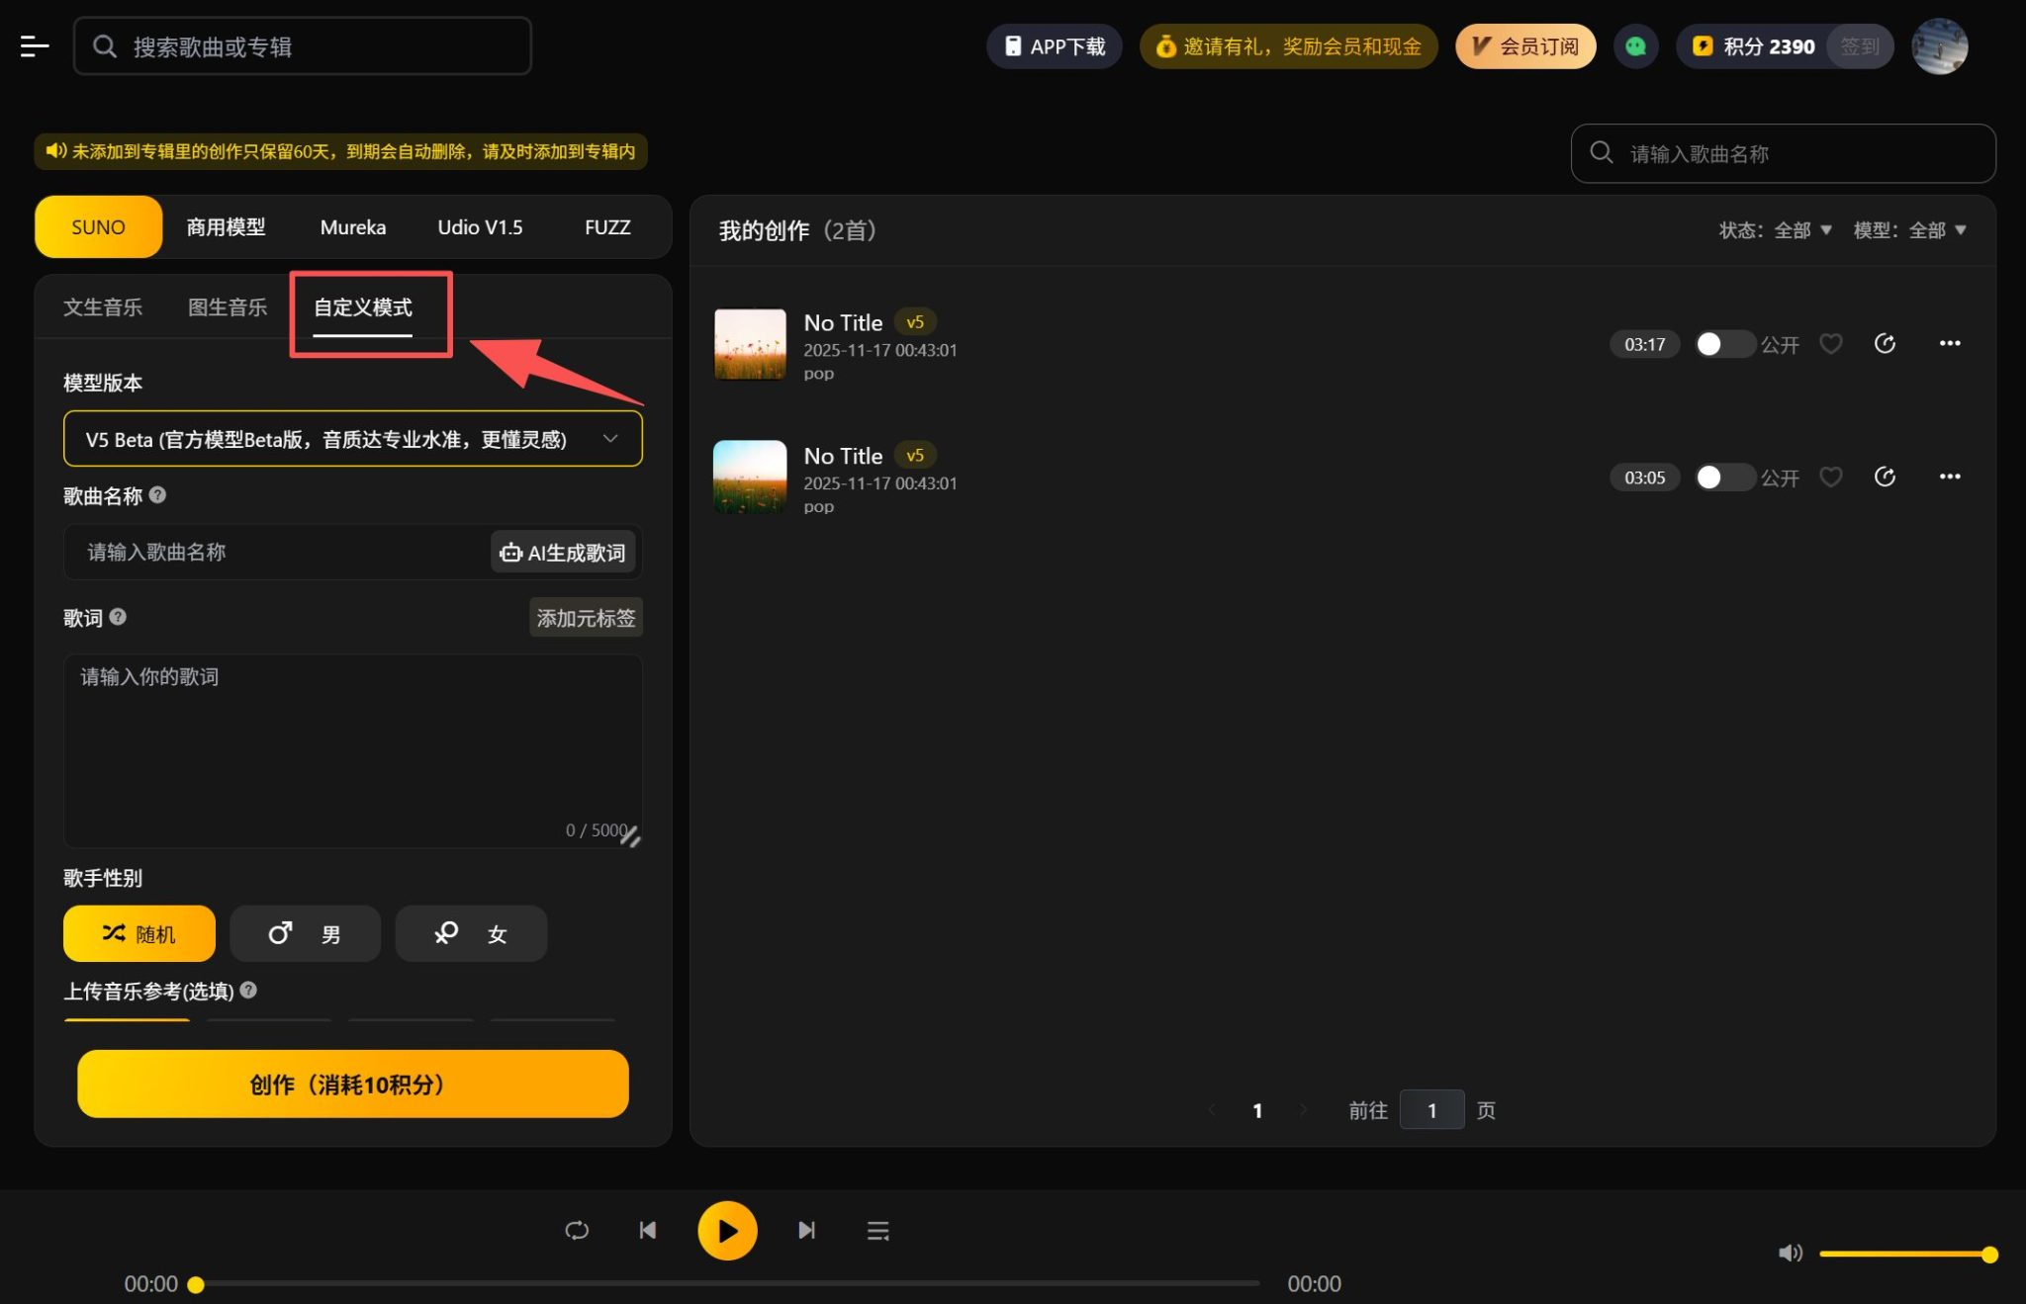Open the playlist queue icon

(x=877, y=1230)
